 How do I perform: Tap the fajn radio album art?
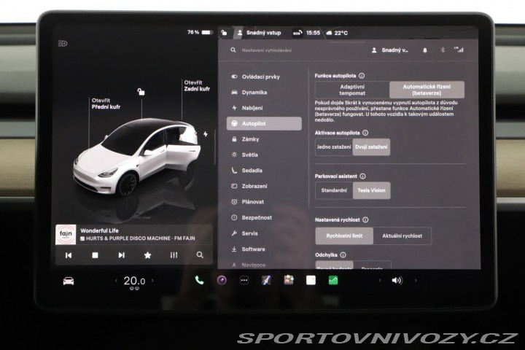coord(66,235)
